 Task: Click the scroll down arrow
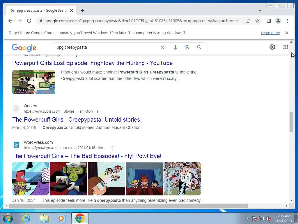point(291,201)
